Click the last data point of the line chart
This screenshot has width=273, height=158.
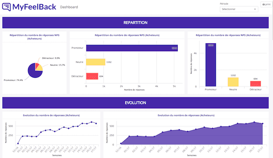[x=96, y=124]
